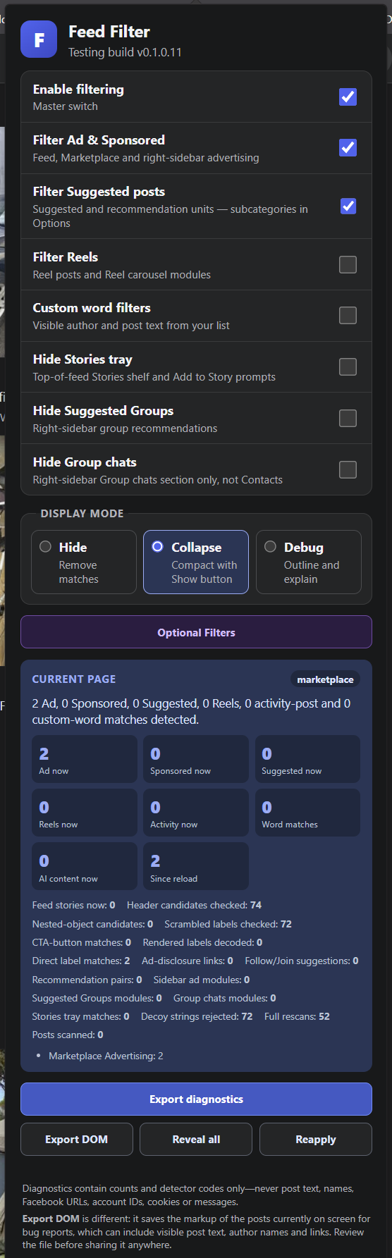Enable the Filter Reels checkbox
Screen dimensions: 392x1258
click(x=348, y=264)
